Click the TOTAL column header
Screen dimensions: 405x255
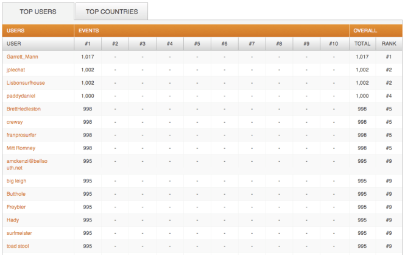[362, 44]
